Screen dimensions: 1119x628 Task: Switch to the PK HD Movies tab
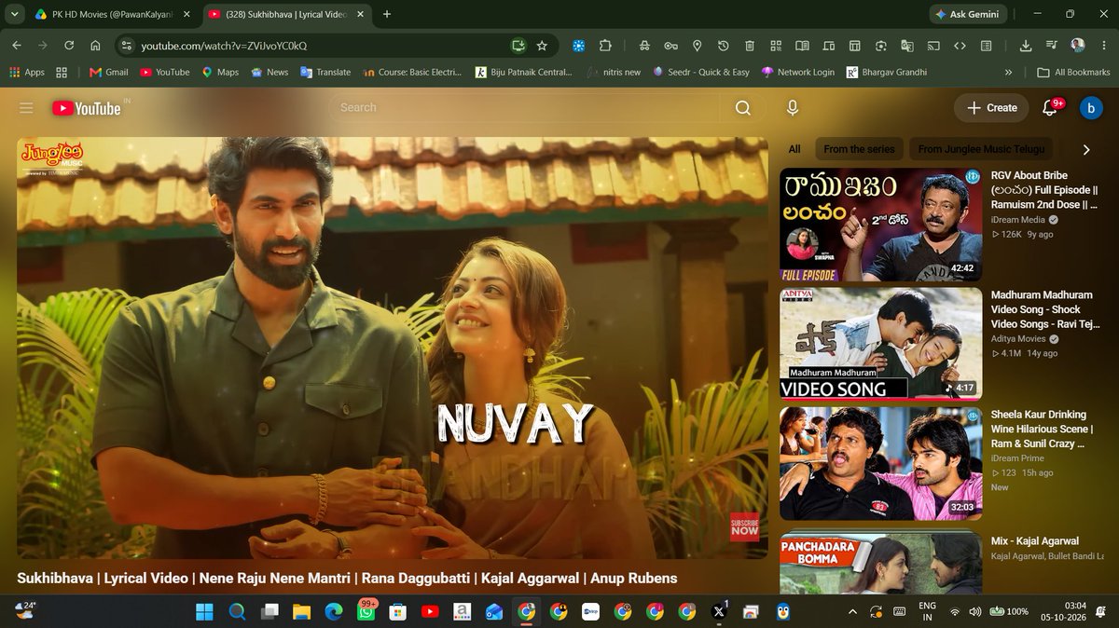tap(109, 14)
